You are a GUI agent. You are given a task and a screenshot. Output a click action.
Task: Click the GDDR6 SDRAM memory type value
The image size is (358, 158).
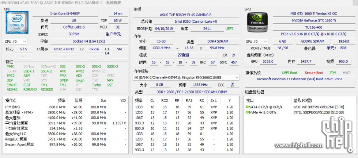(313, 42)
